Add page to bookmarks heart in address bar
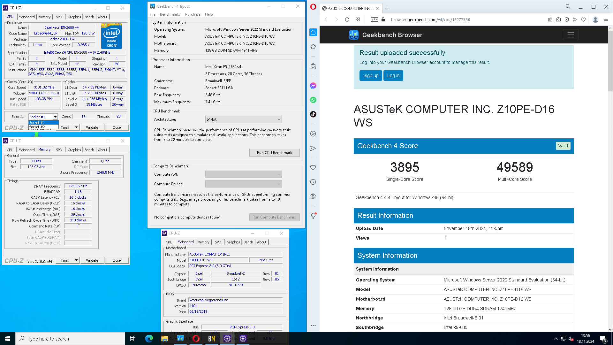Image resolution: width=613 pixels, height=345 pixels. click(x=583, y=19)
